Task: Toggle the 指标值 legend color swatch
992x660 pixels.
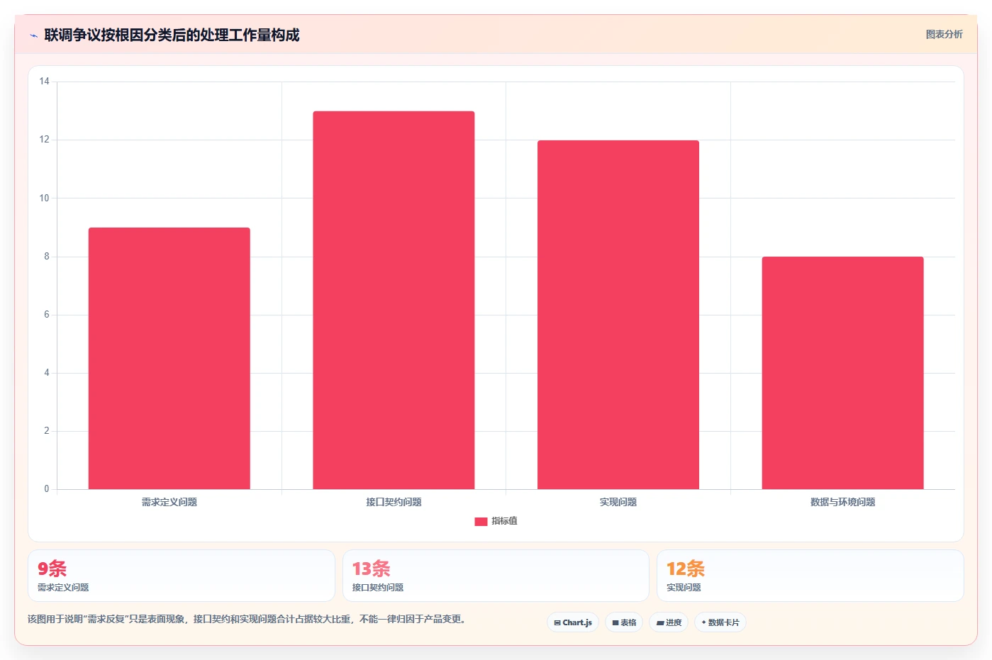Action: [x=481, y=522]
